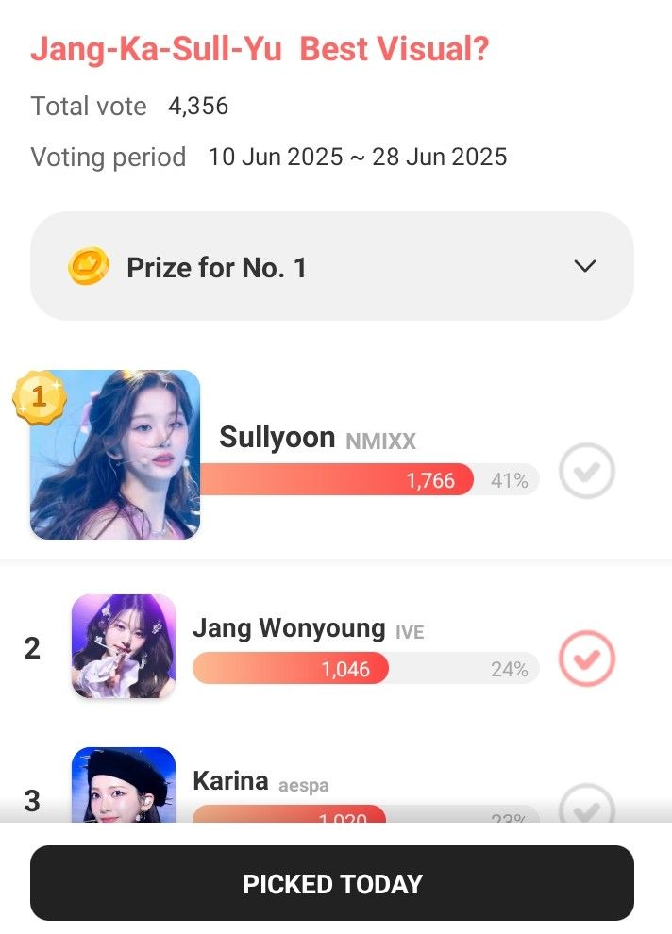Viewport: 672px width, 934px height.
Task: Click Jang Wonyoung's 1,046 vote bar
Action: 366,668
